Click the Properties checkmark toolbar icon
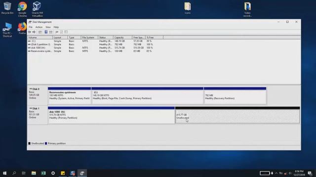The image size is (316, 177). (x=61, y=32)
